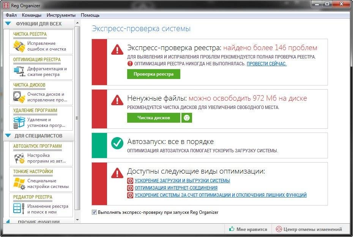Select ЧИСТКА ДИСКОВ heading in sidebar
353x237 pixels.
tap(29, 85)
